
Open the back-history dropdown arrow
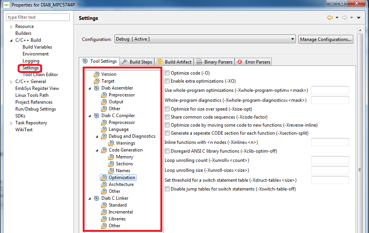click(x=337, y=18)
